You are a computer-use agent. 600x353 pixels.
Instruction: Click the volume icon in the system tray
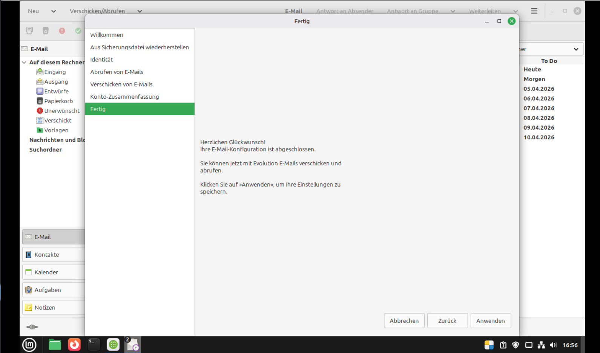[x=553, y=345]
